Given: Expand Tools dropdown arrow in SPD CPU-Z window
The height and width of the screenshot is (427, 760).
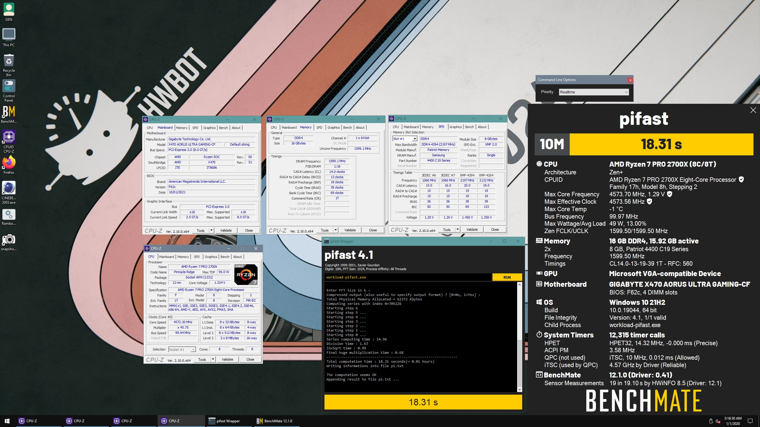Looking at the screenshot, I should (457, 230).
